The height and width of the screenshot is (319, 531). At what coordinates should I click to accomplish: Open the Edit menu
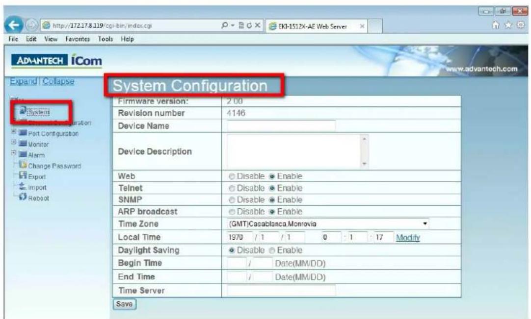point(31,39)
